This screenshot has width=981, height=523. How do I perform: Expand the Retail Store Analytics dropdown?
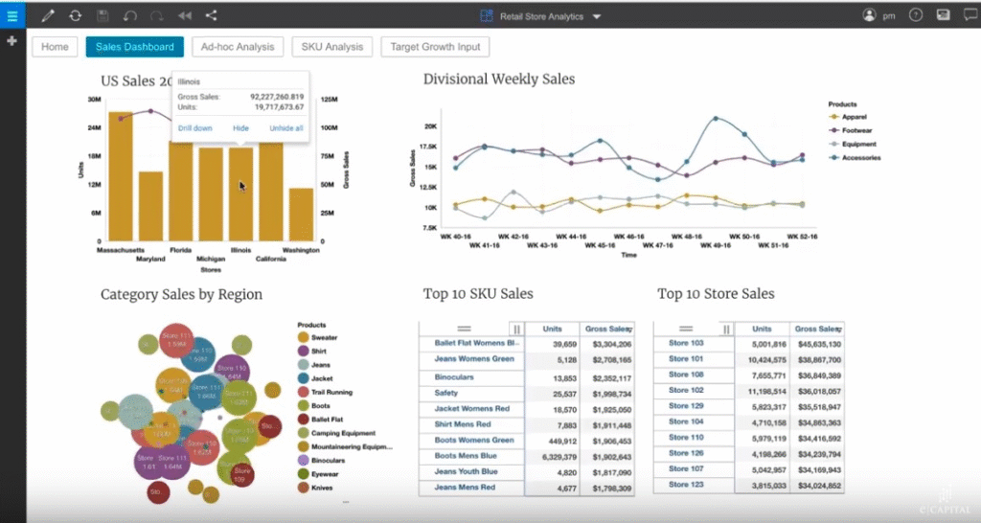(597, 16)
